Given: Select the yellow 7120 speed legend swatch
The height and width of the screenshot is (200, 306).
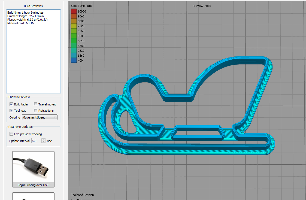Looking at the screenshot, I should (x=74, y=26).
